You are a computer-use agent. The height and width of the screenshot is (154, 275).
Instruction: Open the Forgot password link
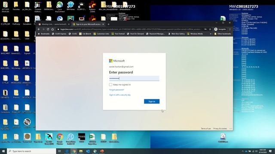[116, 90]
